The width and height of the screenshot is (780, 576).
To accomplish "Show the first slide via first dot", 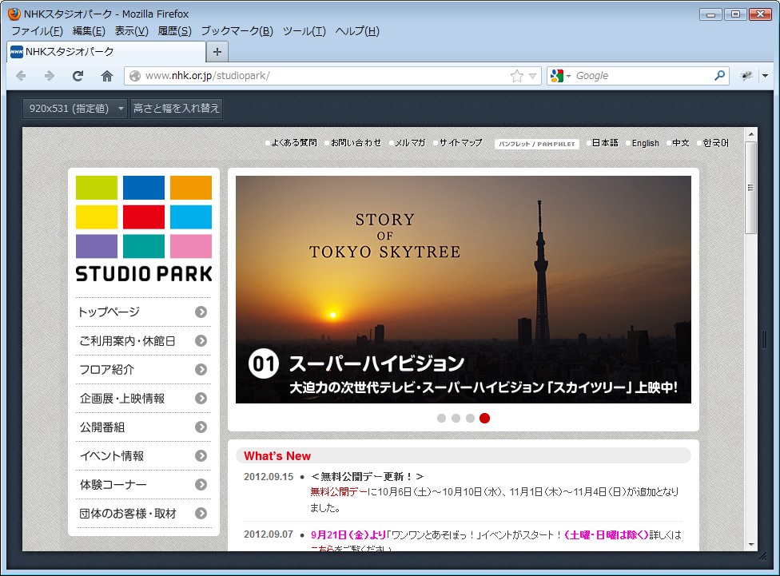I will (x=441, y=419).
